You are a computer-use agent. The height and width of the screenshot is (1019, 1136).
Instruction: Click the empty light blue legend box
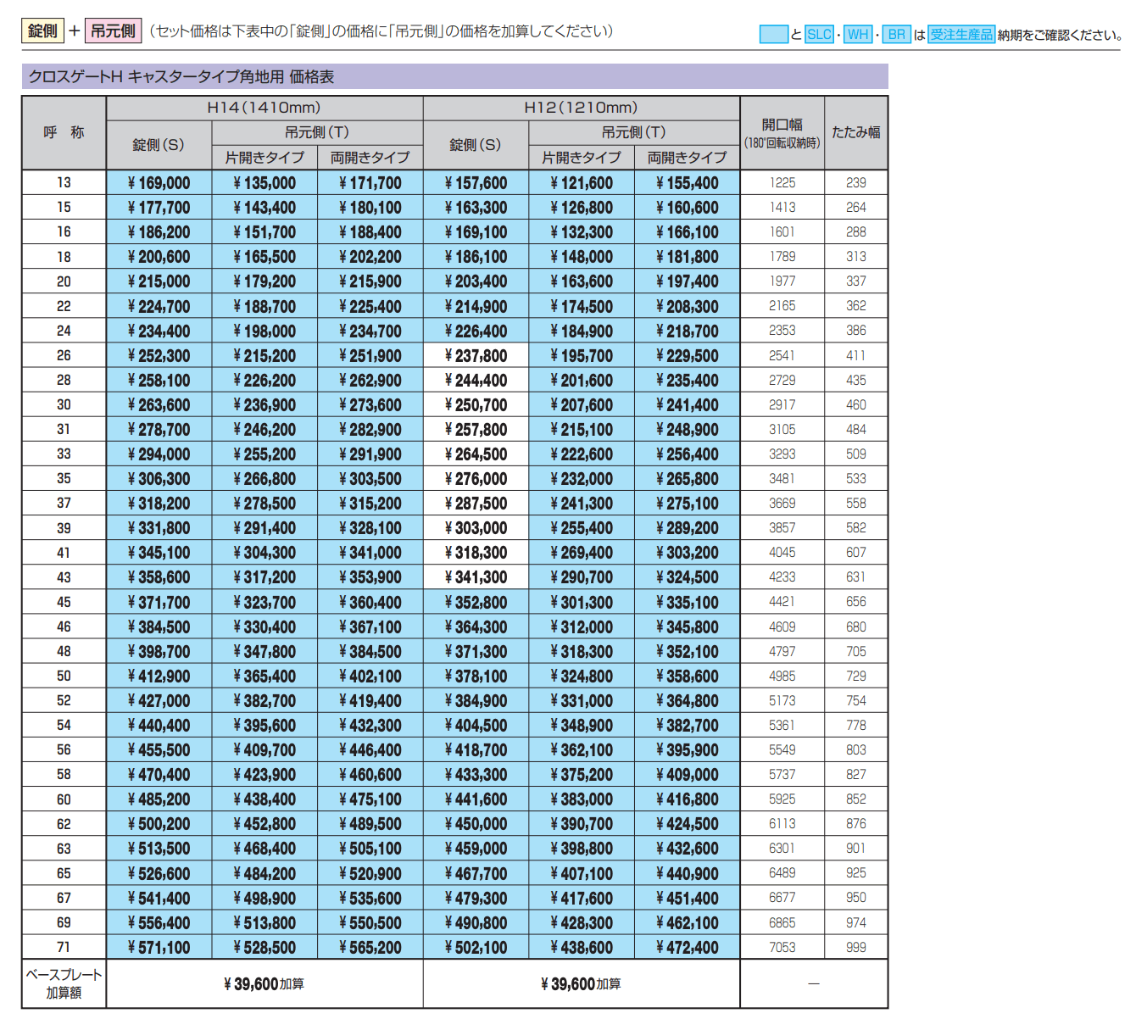[773, 35]
